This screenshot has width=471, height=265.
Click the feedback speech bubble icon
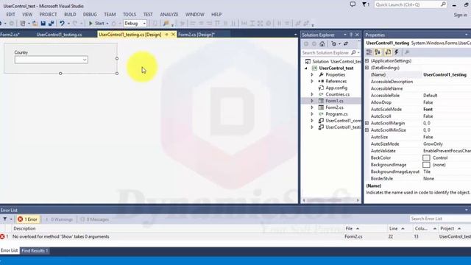point(353,4)
